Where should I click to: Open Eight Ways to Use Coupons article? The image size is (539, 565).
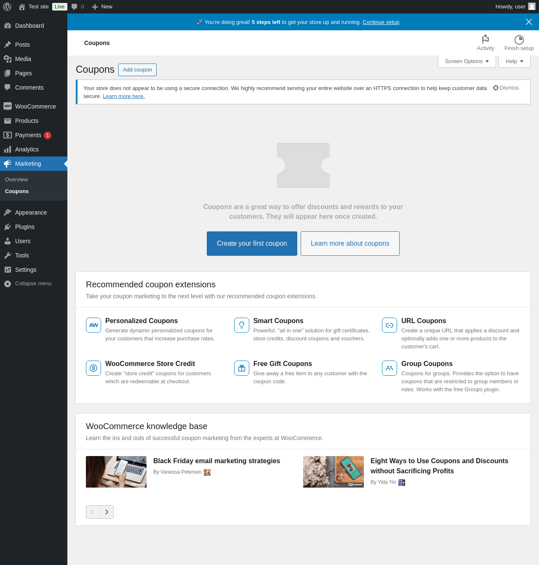point(439,466)
